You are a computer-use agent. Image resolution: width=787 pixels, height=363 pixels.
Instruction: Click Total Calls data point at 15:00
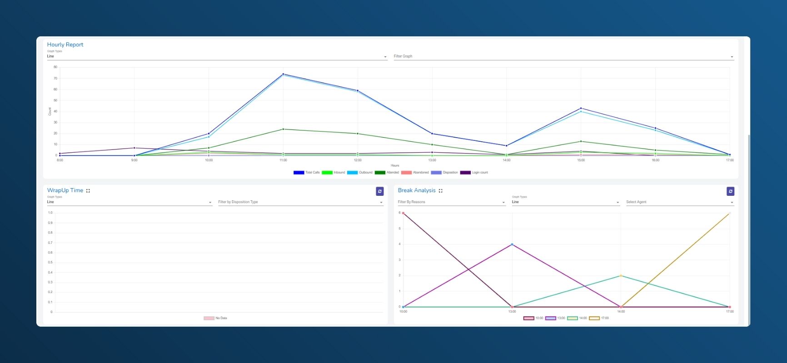581,108
